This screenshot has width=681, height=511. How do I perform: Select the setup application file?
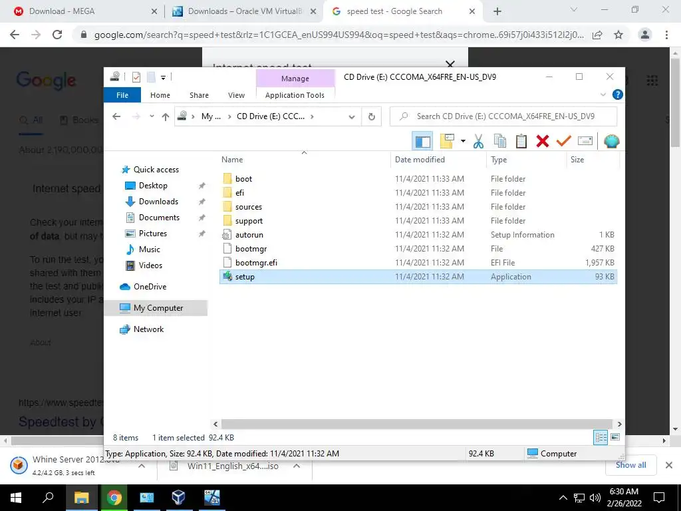point(418,276)
